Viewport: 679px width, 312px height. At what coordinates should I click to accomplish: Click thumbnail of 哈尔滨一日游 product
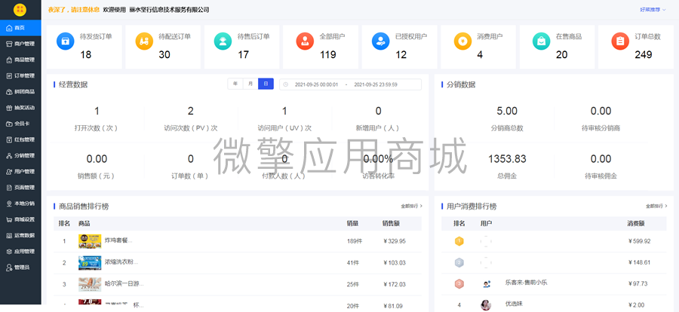(90, 284)
